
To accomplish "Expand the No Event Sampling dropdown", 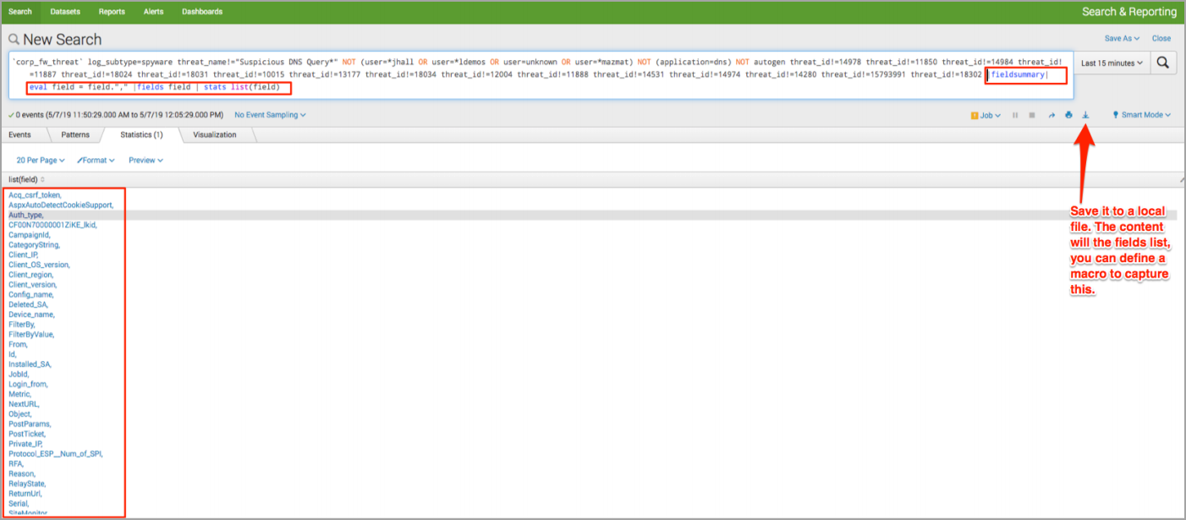I will click(x=270, y=115).
